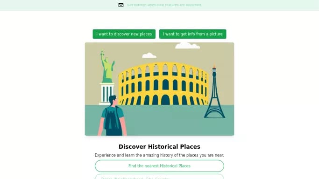319x179 pixels.
Task: Select the I want to discover new places button
Action: click(124, 34)
